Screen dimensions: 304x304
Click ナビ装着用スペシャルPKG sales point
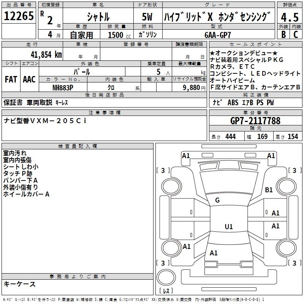coord(246,60)
